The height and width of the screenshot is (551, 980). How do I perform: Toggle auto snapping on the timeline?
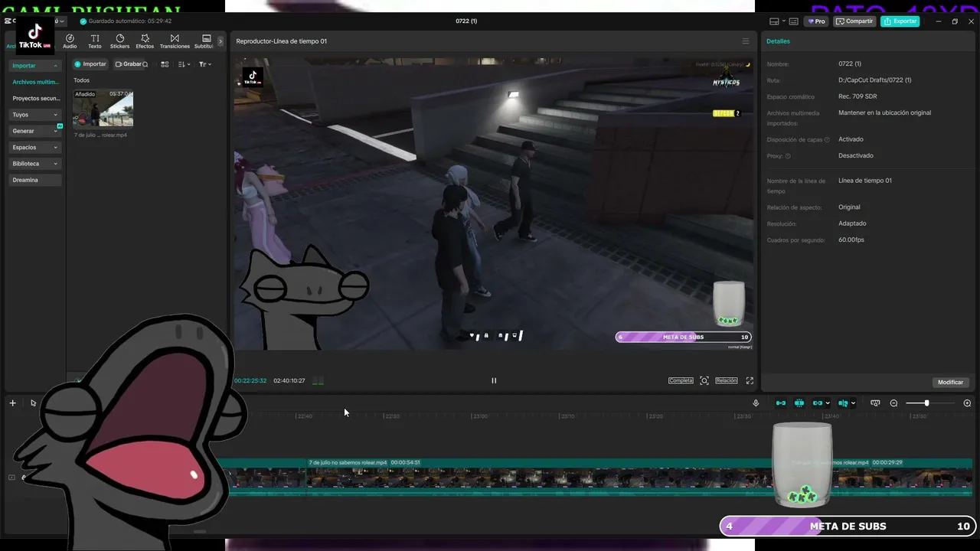[x=799, y=403]
